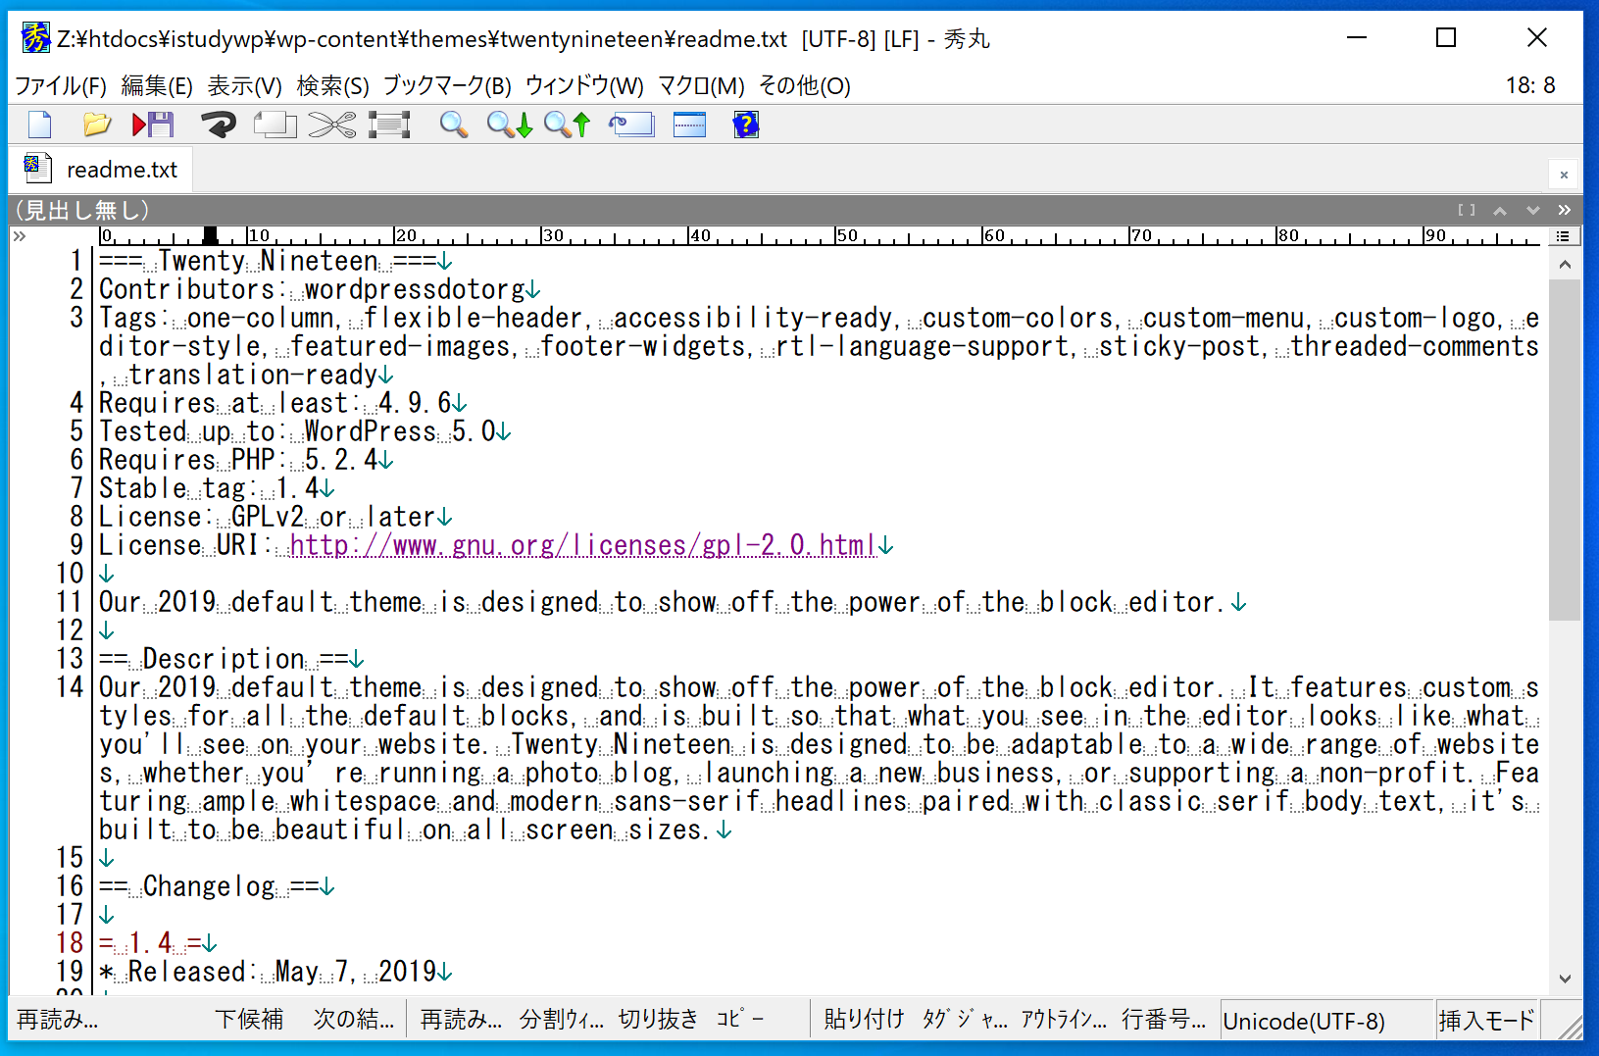The height and width of the screenshot is (1056, 1599).
Task: Click the readme.txt tab file icon
Action: (x=37, y=168)
